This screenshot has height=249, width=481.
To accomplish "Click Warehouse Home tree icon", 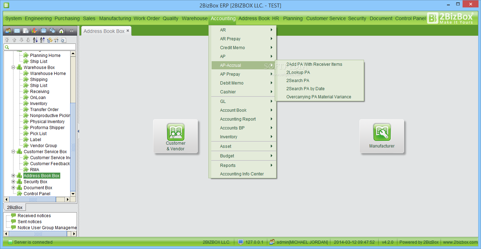I will pyautogui.click(x=26, y=74).
